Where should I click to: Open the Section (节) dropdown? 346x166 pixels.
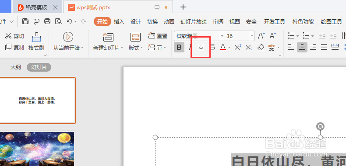[157, 47]
